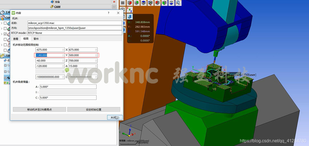309x146 pixels.
Task: Expand the first CAM tree row arrow
Action: click(x=2, y=23)
